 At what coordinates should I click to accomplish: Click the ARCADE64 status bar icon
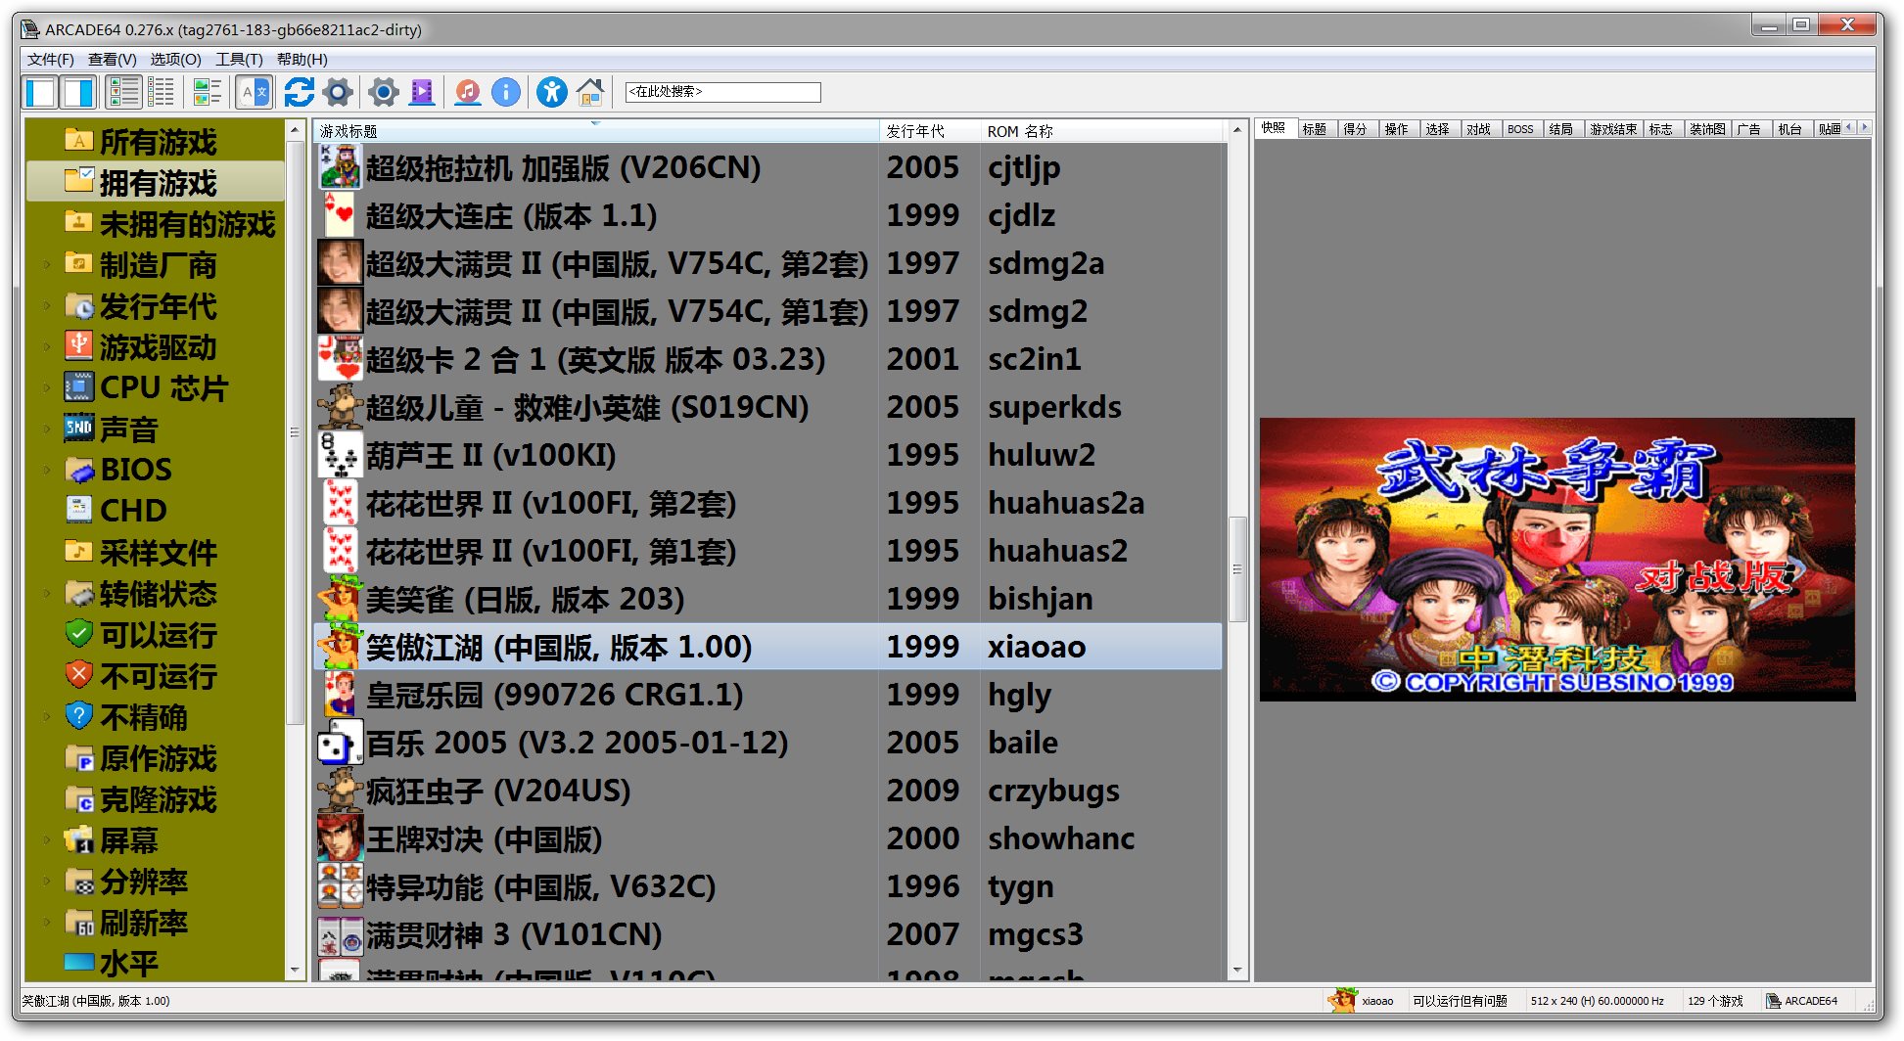pyautogui.click(x=1773, y=1000)
